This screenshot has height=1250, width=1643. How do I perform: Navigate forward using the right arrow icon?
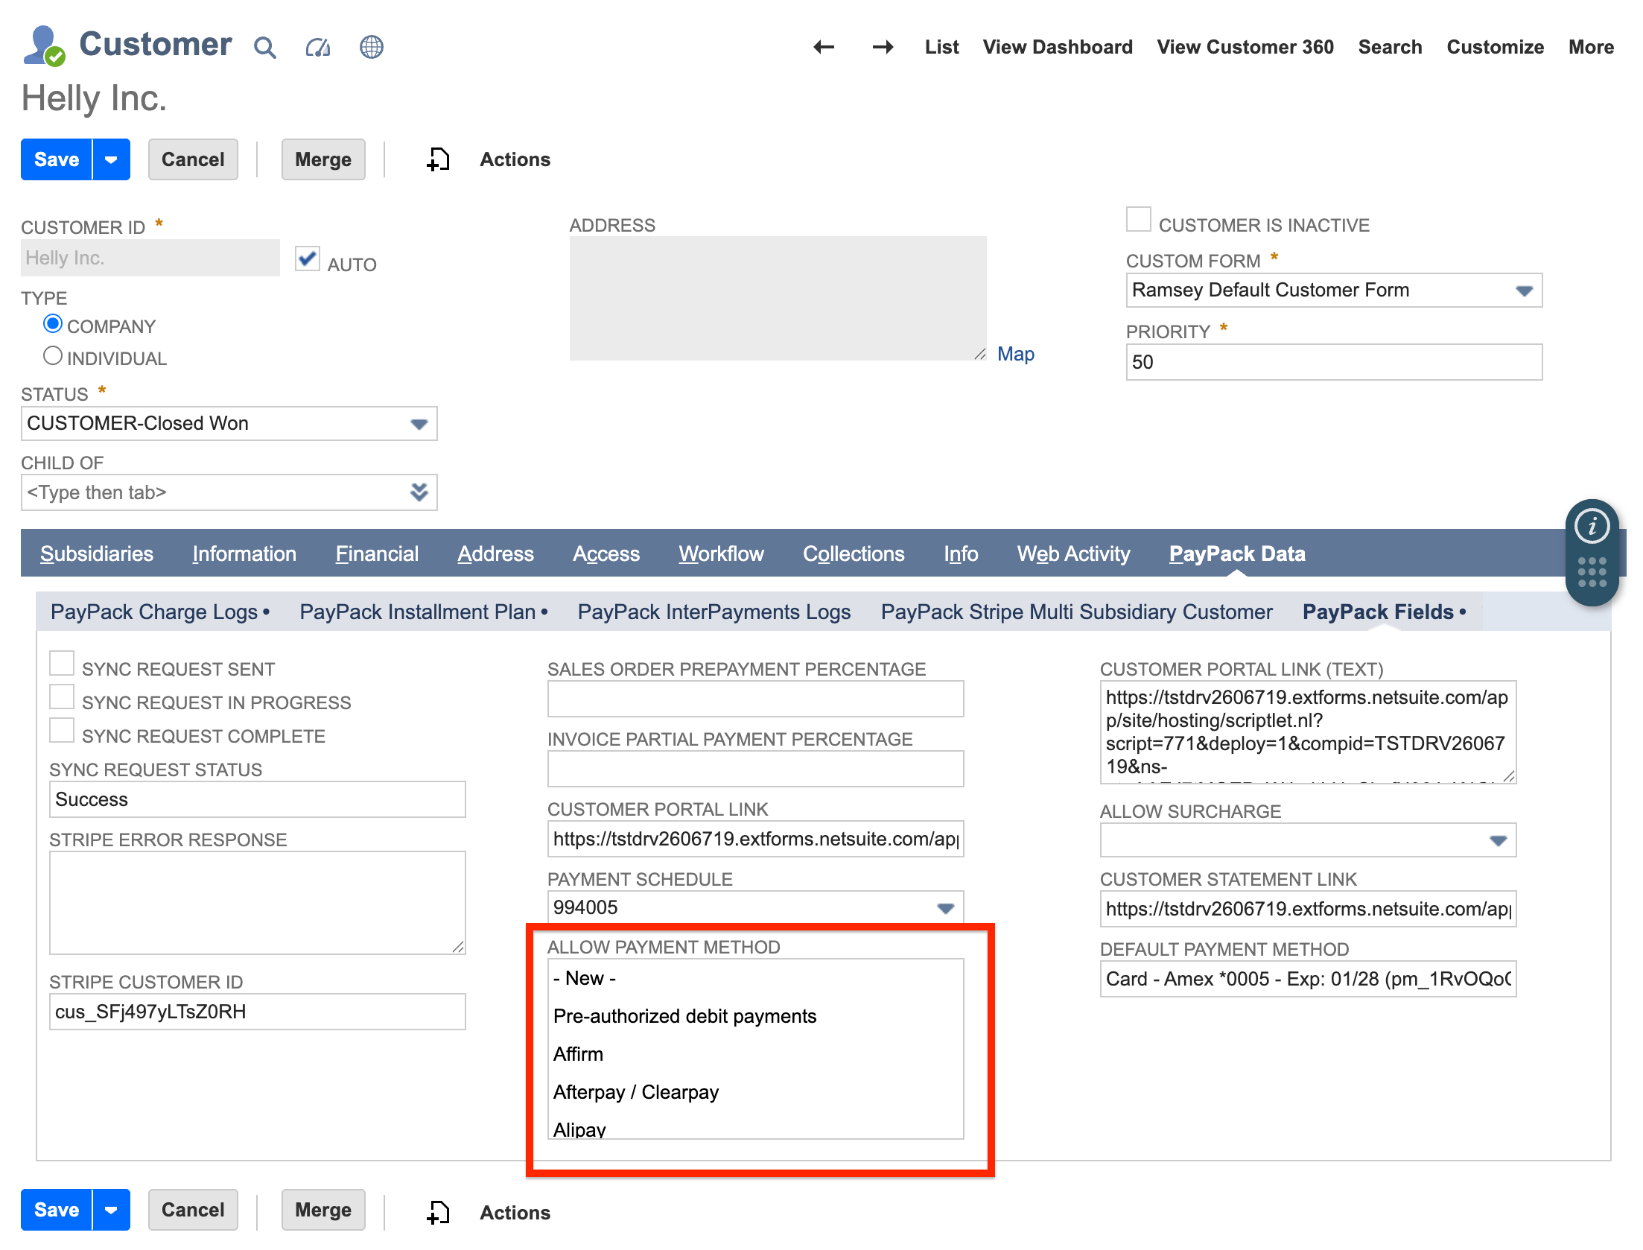[882, 47]
